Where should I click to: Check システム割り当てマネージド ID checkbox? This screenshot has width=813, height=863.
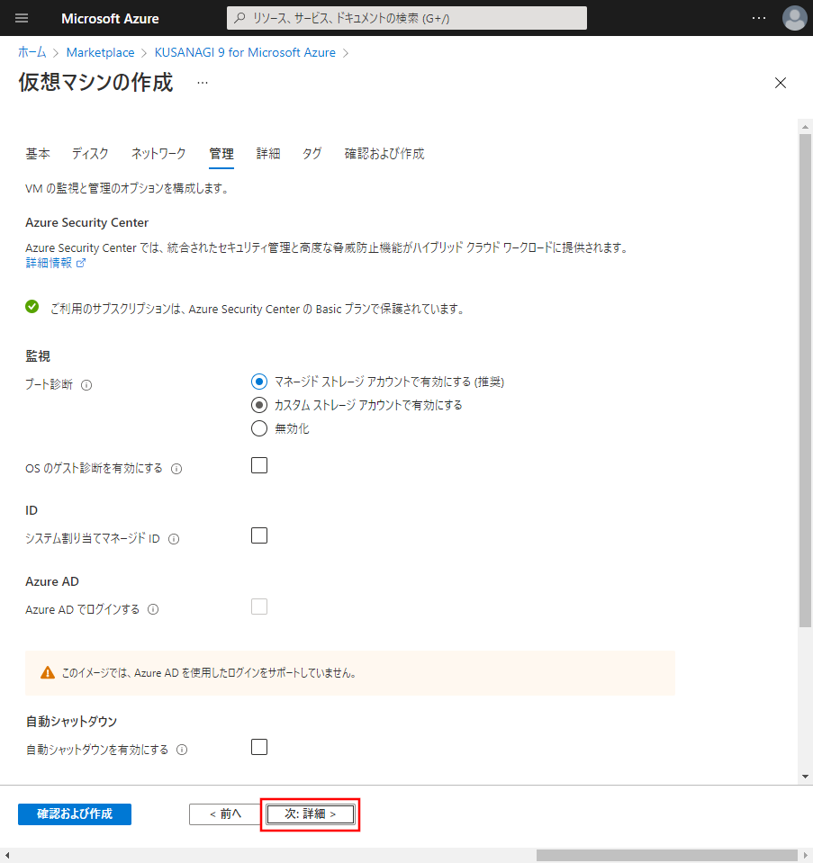coord(259,535)
